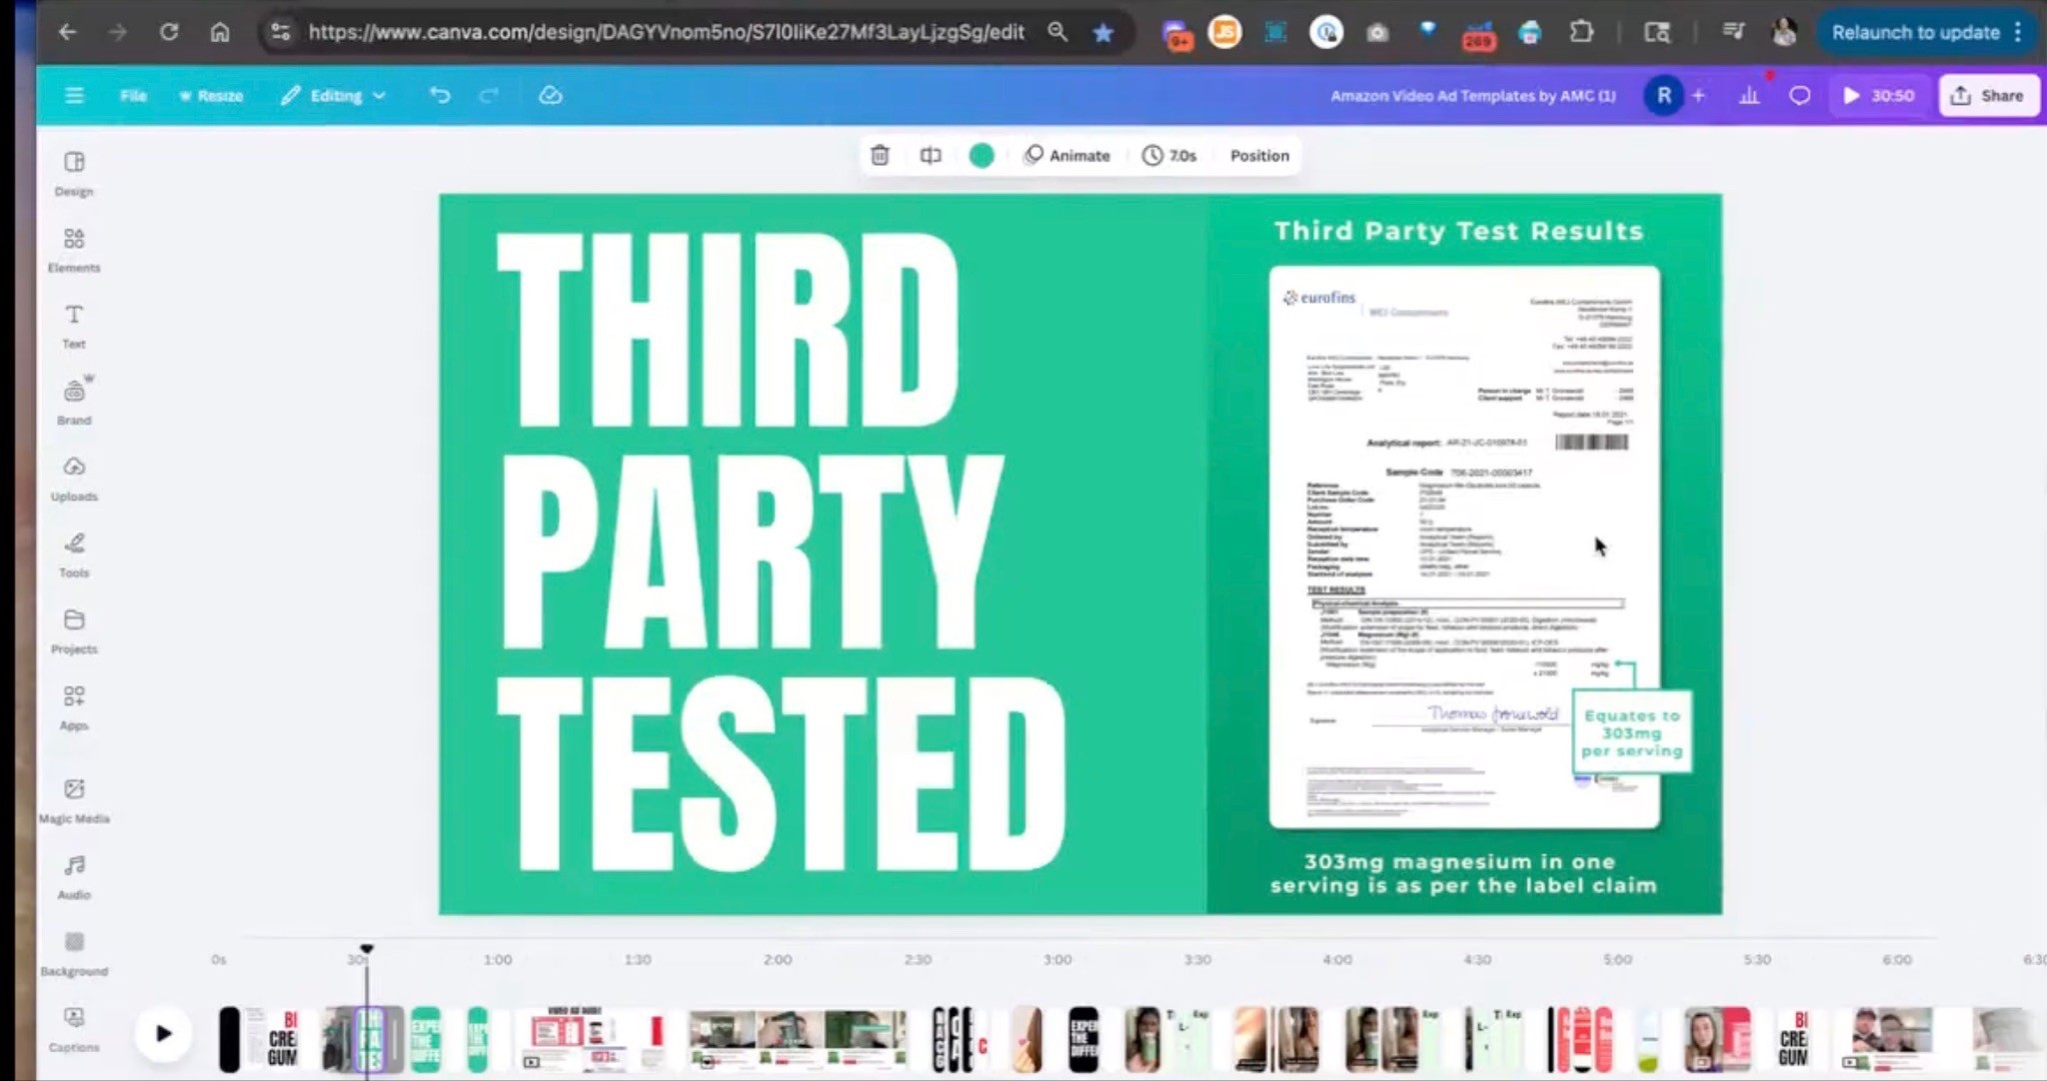
Task: Go to the browser home page
Action: [x=220, y=32]
